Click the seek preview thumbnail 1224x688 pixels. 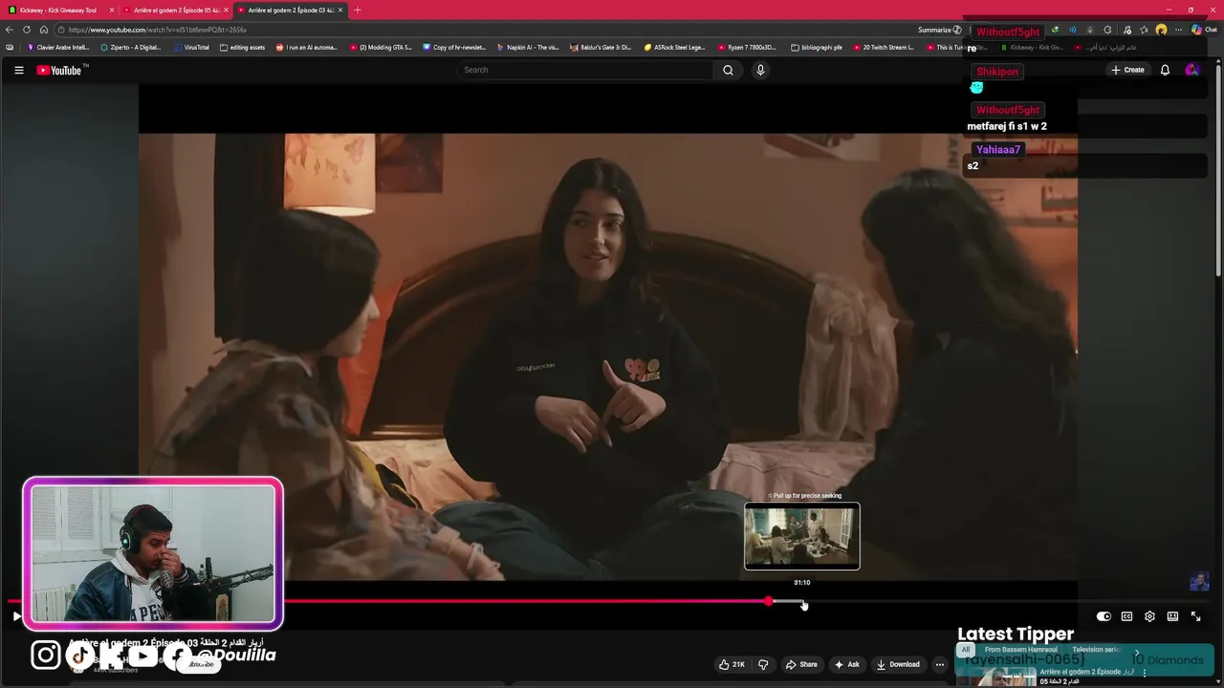pyautogui.click(x=802, y=536)
